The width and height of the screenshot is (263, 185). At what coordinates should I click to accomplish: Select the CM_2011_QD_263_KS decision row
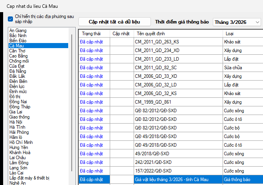pyautogui.click(x=157, y=41)
